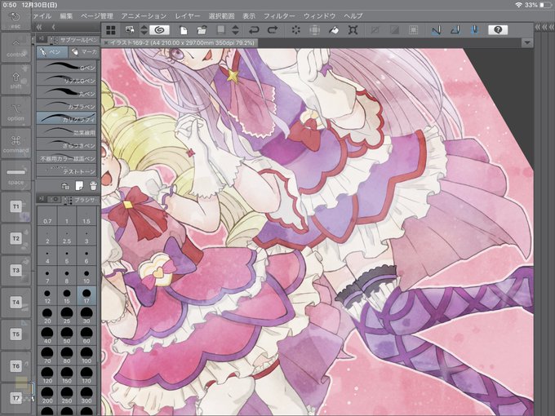The image size is (555, 416).
Task: Click the single left chevron above sub tool palette
Action: coord(53,27)
